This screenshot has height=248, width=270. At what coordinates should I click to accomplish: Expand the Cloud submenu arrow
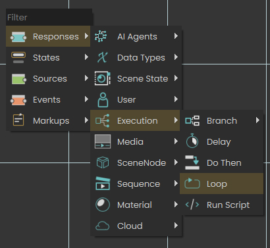point(176,226)
